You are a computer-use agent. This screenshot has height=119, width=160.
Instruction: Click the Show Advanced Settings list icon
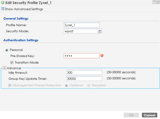pyautogui.click(x=3, y=9)
